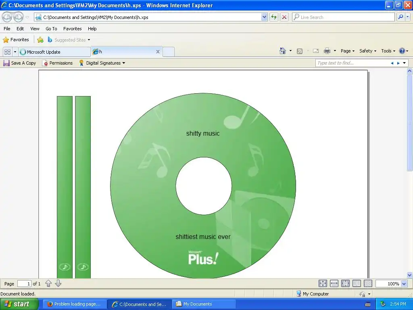Switch to My Documents taskbar item
The image size is (413, 310).
[204, 304]
